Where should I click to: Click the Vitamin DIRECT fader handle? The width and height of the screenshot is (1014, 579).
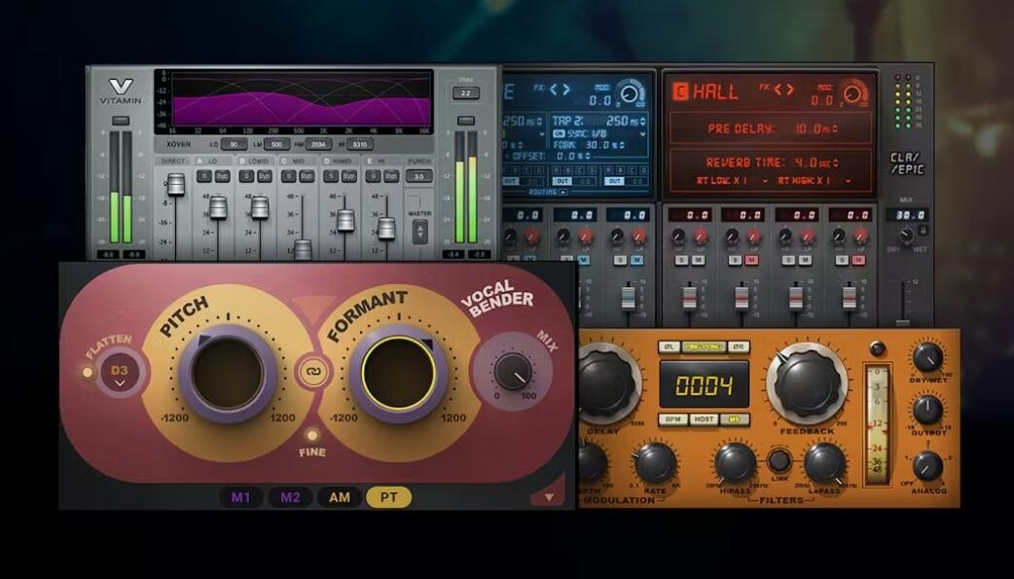[x=176, y=184]
